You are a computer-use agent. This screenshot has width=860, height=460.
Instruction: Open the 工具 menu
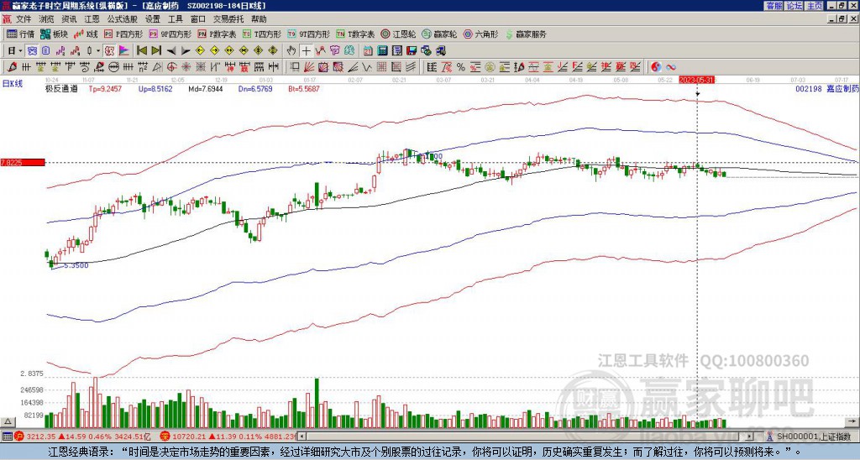tap(175, 19)
